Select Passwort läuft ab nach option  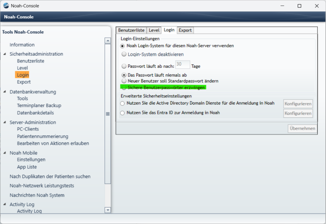pos(124,66)
